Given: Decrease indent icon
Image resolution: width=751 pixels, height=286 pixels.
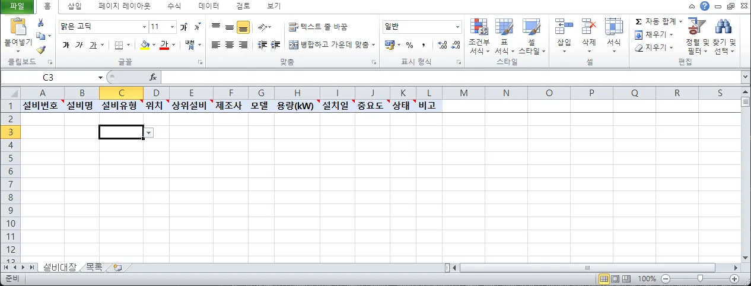Looking at the screenshot, I should [x=262, y=45].
